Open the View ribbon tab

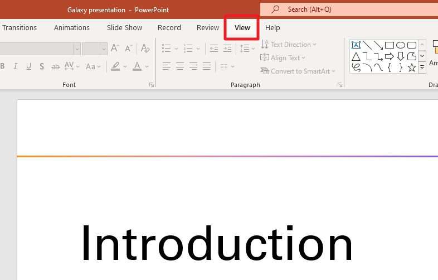coord(242,28)
